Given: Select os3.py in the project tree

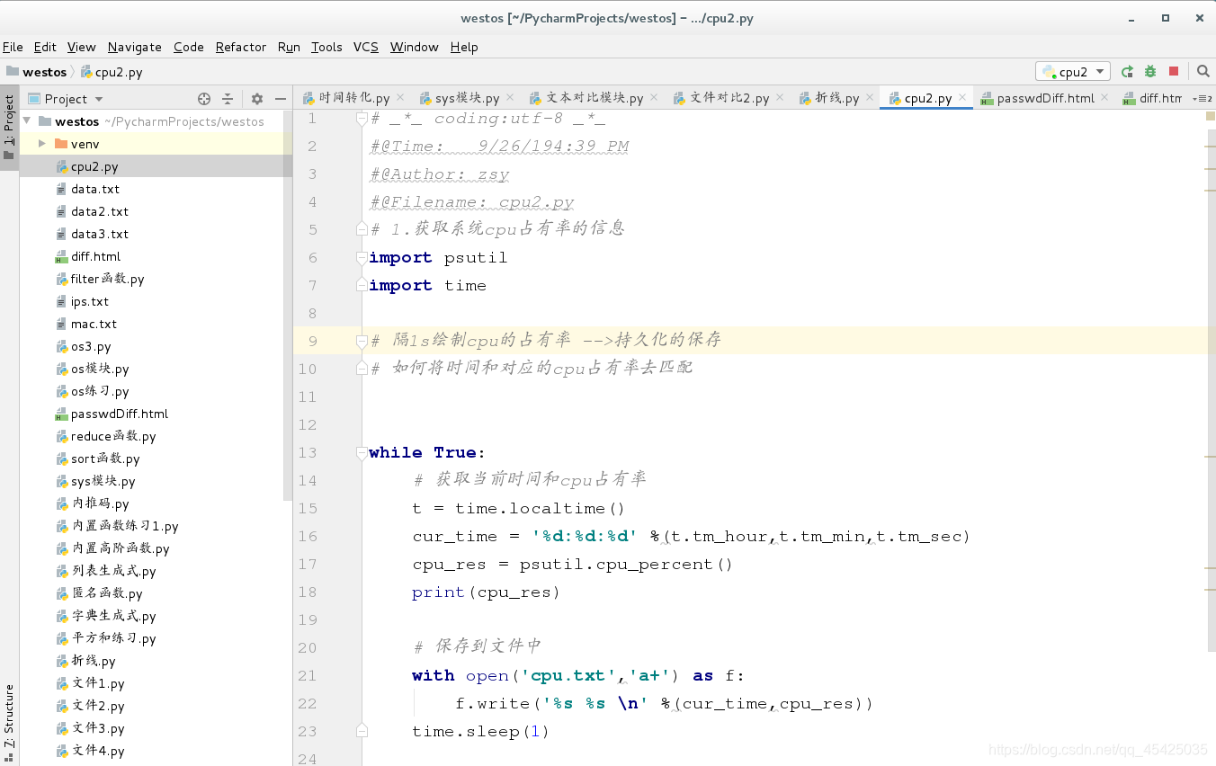Looking at the screenshot, I should pos(91,346).
